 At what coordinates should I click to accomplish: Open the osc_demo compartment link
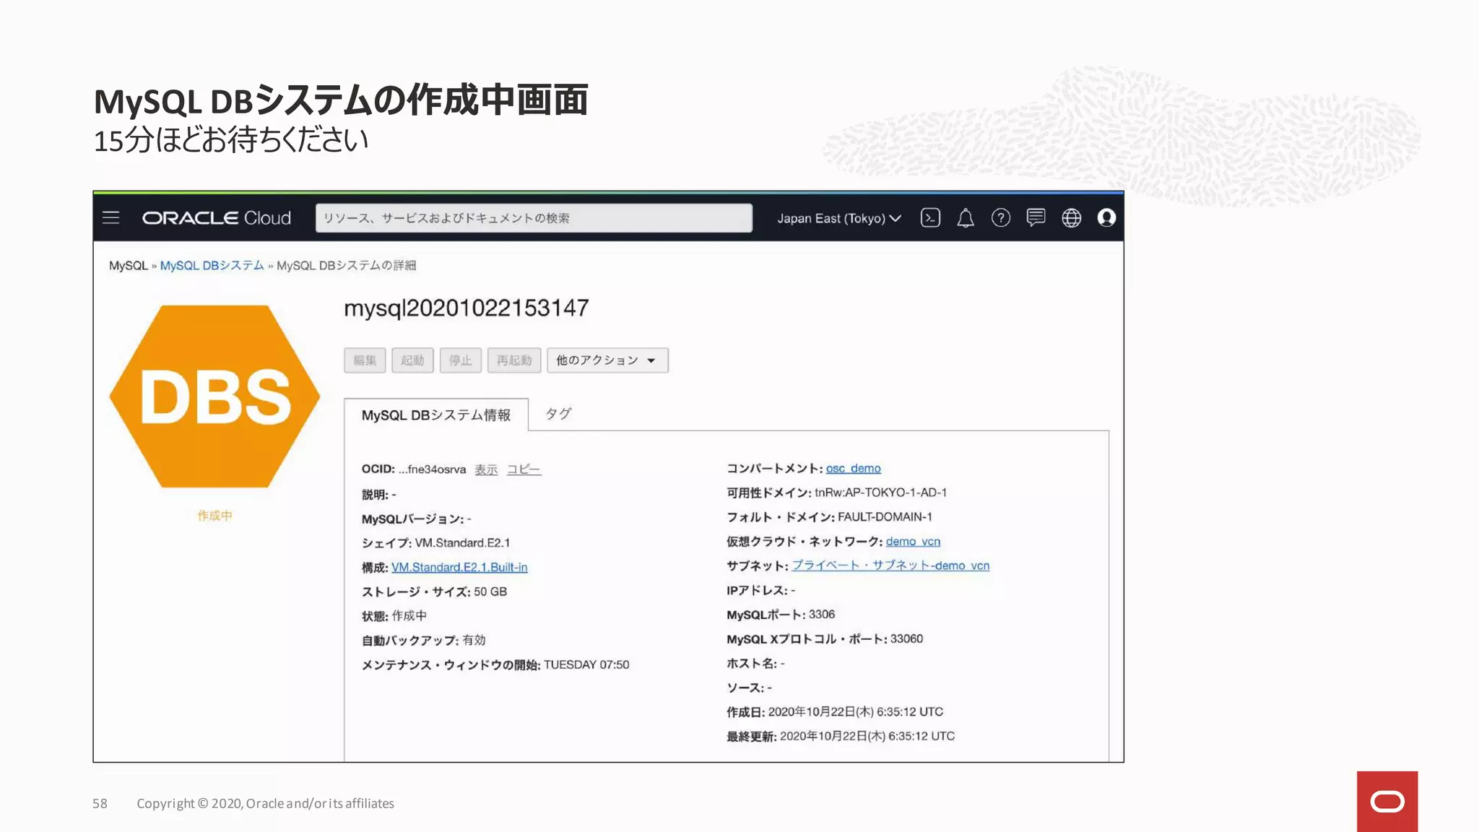pyautogui.click(x=854, y=468)
